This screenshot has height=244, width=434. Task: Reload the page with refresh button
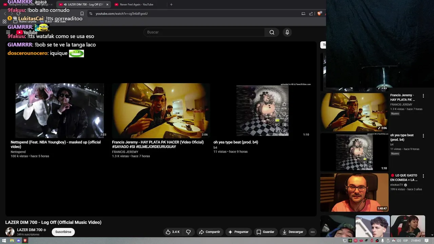(18, 14)
